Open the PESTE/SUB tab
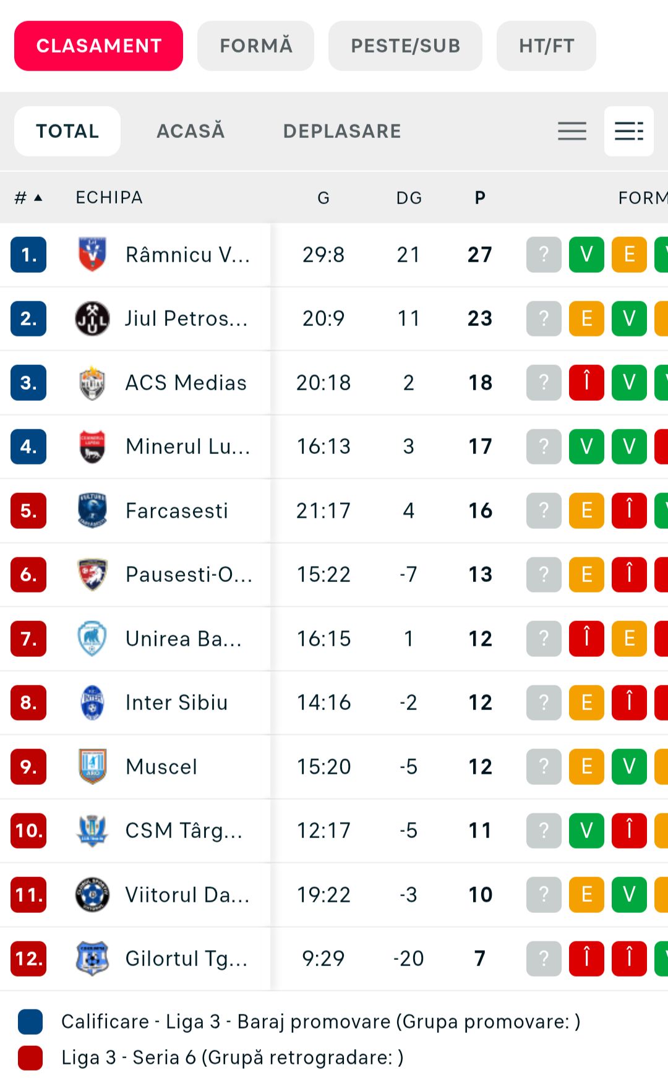This screenshot has width=668, height=1078. click(405, 46)
